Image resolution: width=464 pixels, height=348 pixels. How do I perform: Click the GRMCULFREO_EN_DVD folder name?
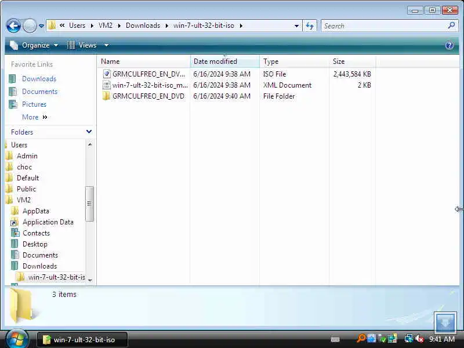pyautogui.click(x=148, y=96)
